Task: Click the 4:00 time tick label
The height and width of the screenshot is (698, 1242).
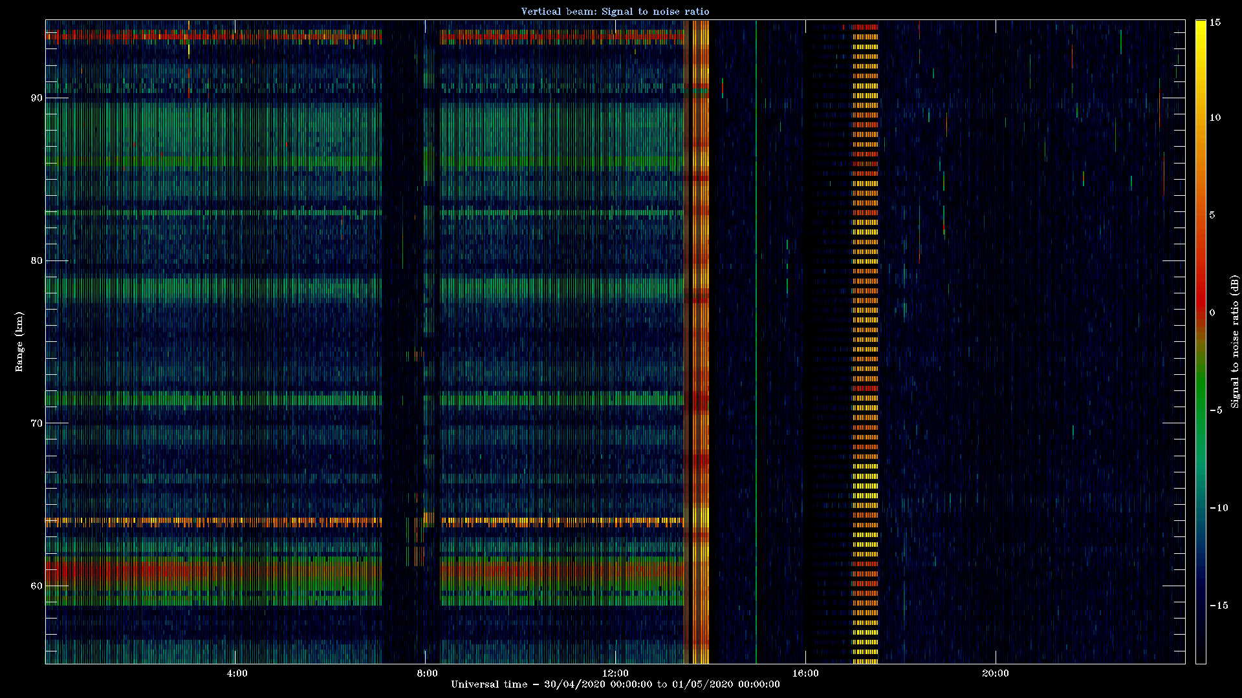Action: tap(237, 673)
